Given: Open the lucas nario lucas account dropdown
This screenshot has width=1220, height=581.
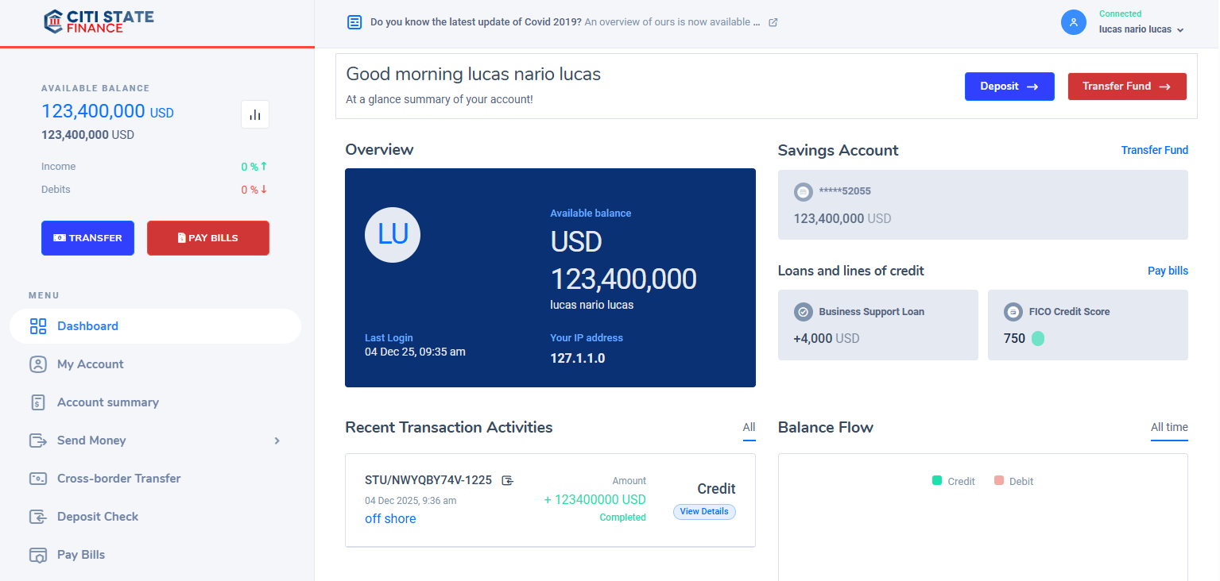Looking at the screenshot, I should point(1141,29).
